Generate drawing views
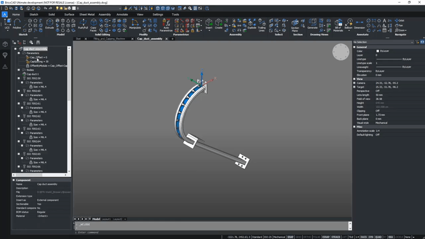Image resolution: width=425 pixels, height=239 pixels. [x=312, y=24]
